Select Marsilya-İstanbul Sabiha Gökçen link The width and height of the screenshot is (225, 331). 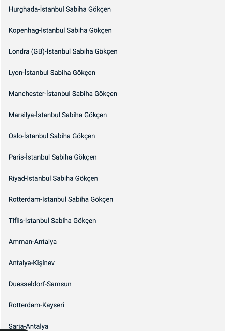pyautogui.click(x=58, y=115)
